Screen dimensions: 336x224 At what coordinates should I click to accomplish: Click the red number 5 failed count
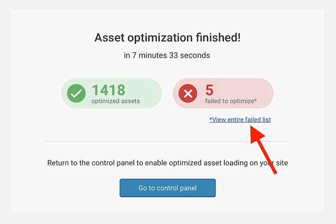click(x=209, y=90)
